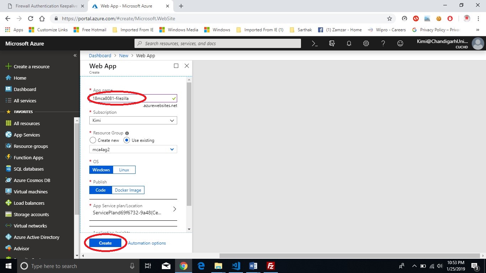Click the feedback smiley icon
This screenshot has height=273, width=486.
(400, 43)
